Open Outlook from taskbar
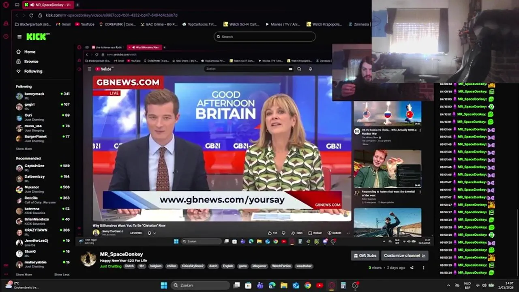The height and width of the screenshot is (292, 519). 296,286
